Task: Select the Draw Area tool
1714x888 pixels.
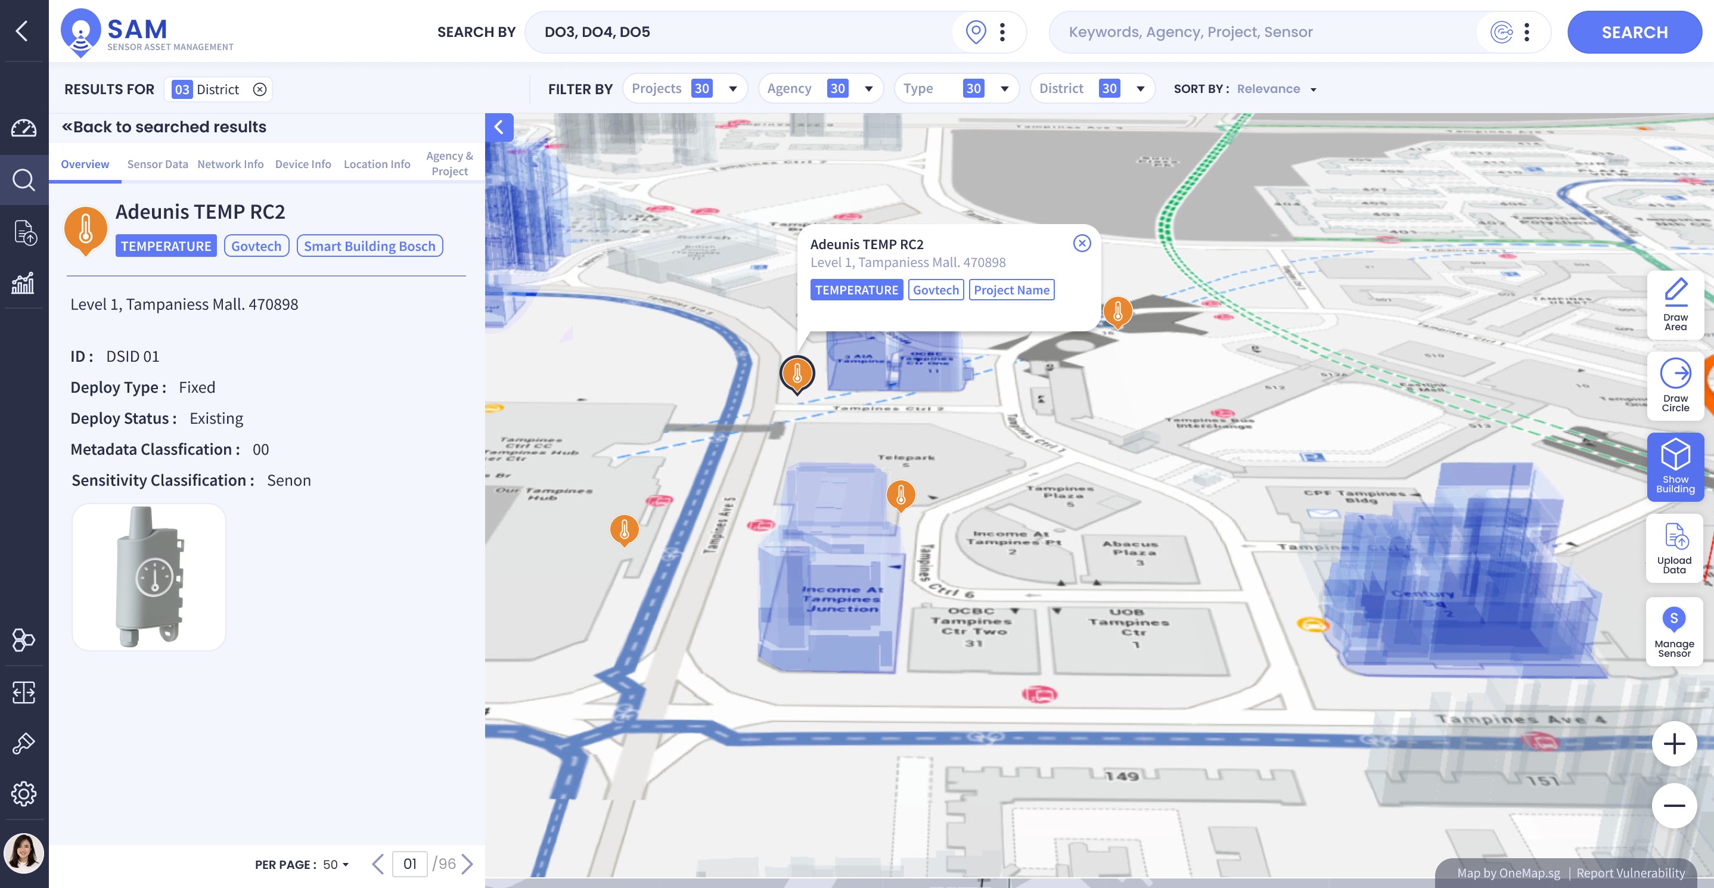Action: [1675, 305]
